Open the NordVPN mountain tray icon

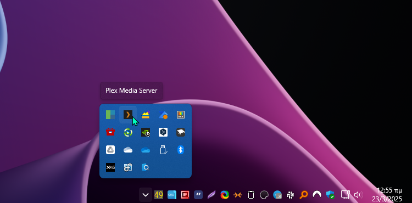(x=317, y=194)
